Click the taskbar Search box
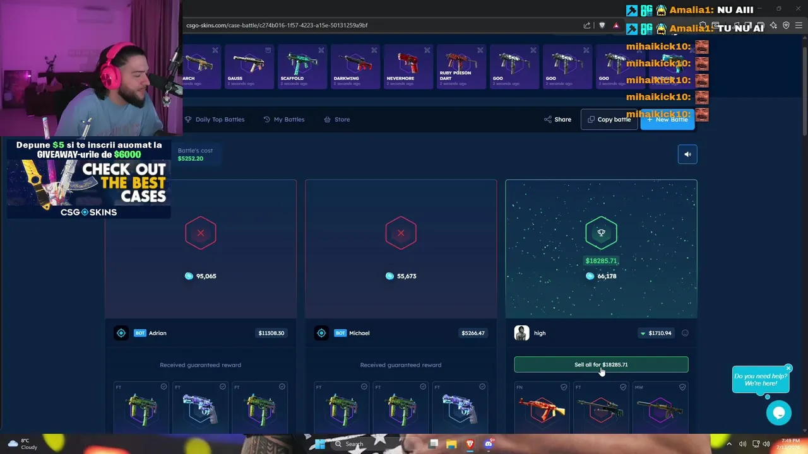The width and height of the screenshot is (808, 454). click(x=377, y=444)
